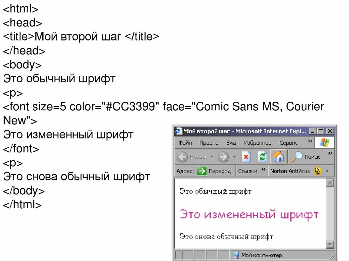Open the Forward button history dropdown

point(234,157)
